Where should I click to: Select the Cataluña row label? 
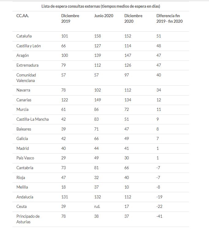point(24,36)
